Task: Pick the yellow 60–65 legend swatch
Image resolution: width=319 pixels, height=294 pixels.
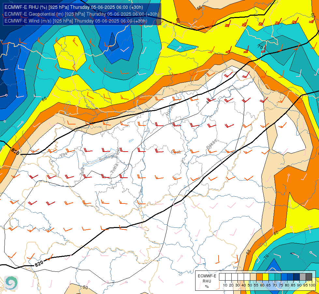Action: (266, 277)
